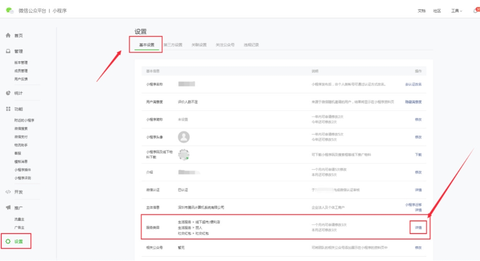The height and width of the screenshot is (261, 480).
Task: Open 微信支付 in the sidebar
Action: coord(21,137)
